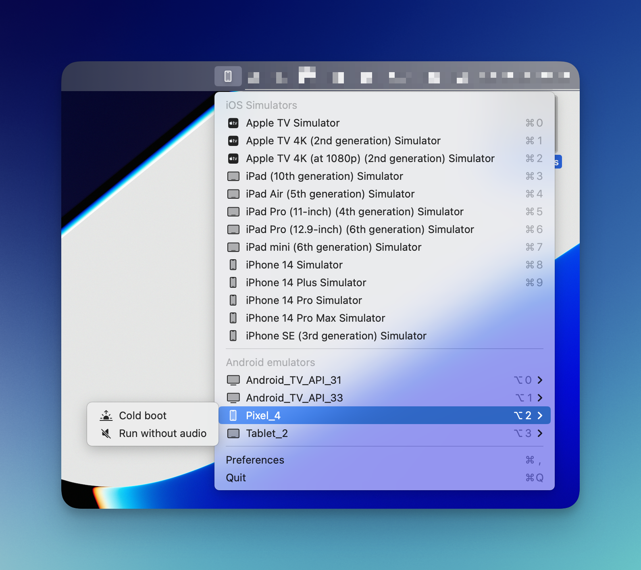This screenshot has height=570, width=641.
Task: Click the Cold boot sunrise icon
Action: 106,416
